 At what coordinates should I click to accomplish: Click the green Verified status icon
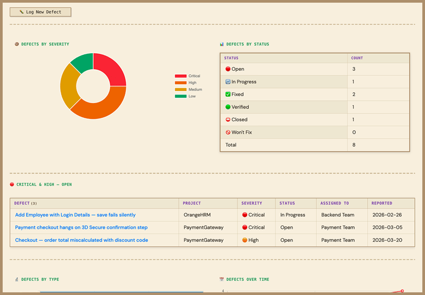228,107
